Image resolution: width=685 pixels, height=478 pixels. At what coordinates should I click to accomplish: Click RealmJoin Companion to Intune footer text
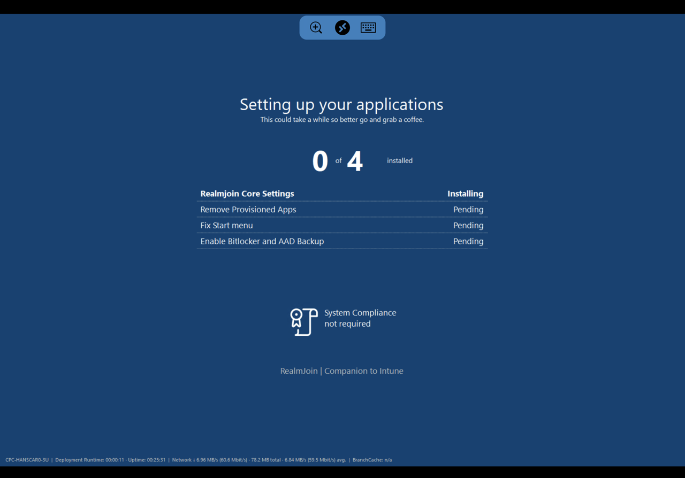[342, 371]
